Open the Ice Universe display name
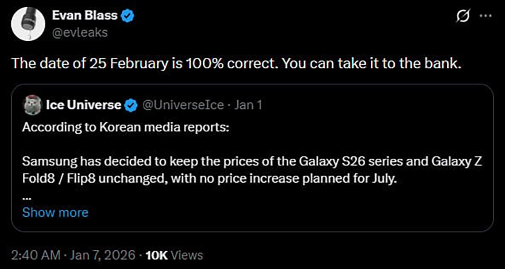 tap(82, 105)
